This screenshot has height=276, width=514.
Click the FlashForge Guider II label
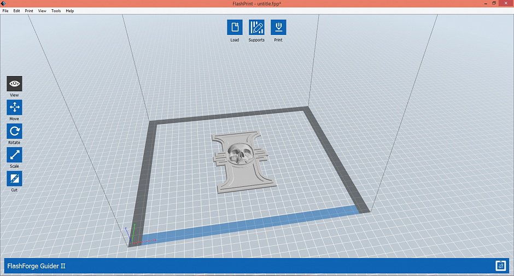(36, 266)
